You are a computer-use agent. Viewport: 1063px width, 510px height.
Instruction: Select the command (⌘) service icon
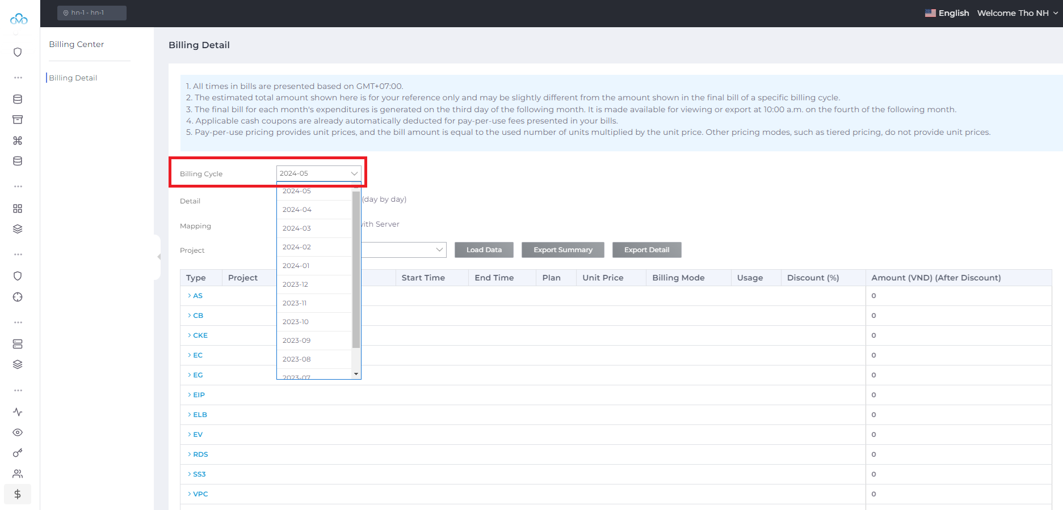coord(18,140)
